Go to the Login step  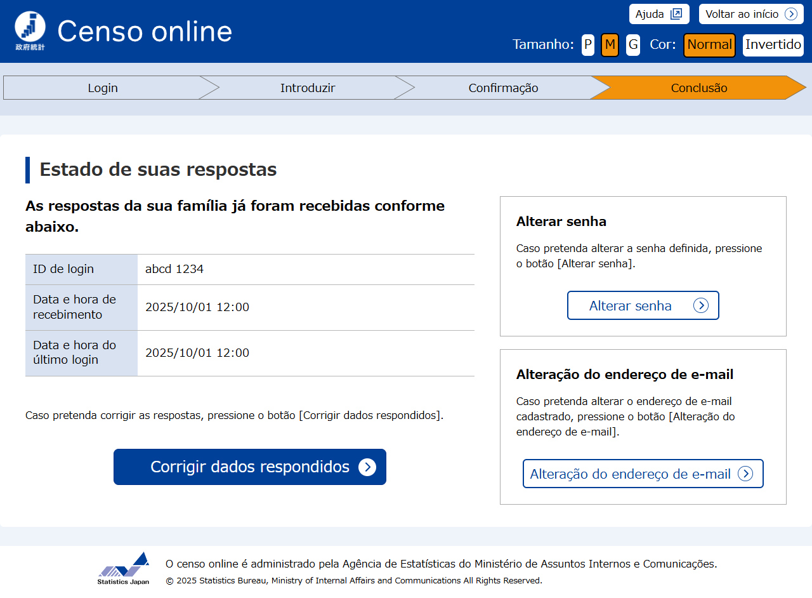(x=103, y=88)
